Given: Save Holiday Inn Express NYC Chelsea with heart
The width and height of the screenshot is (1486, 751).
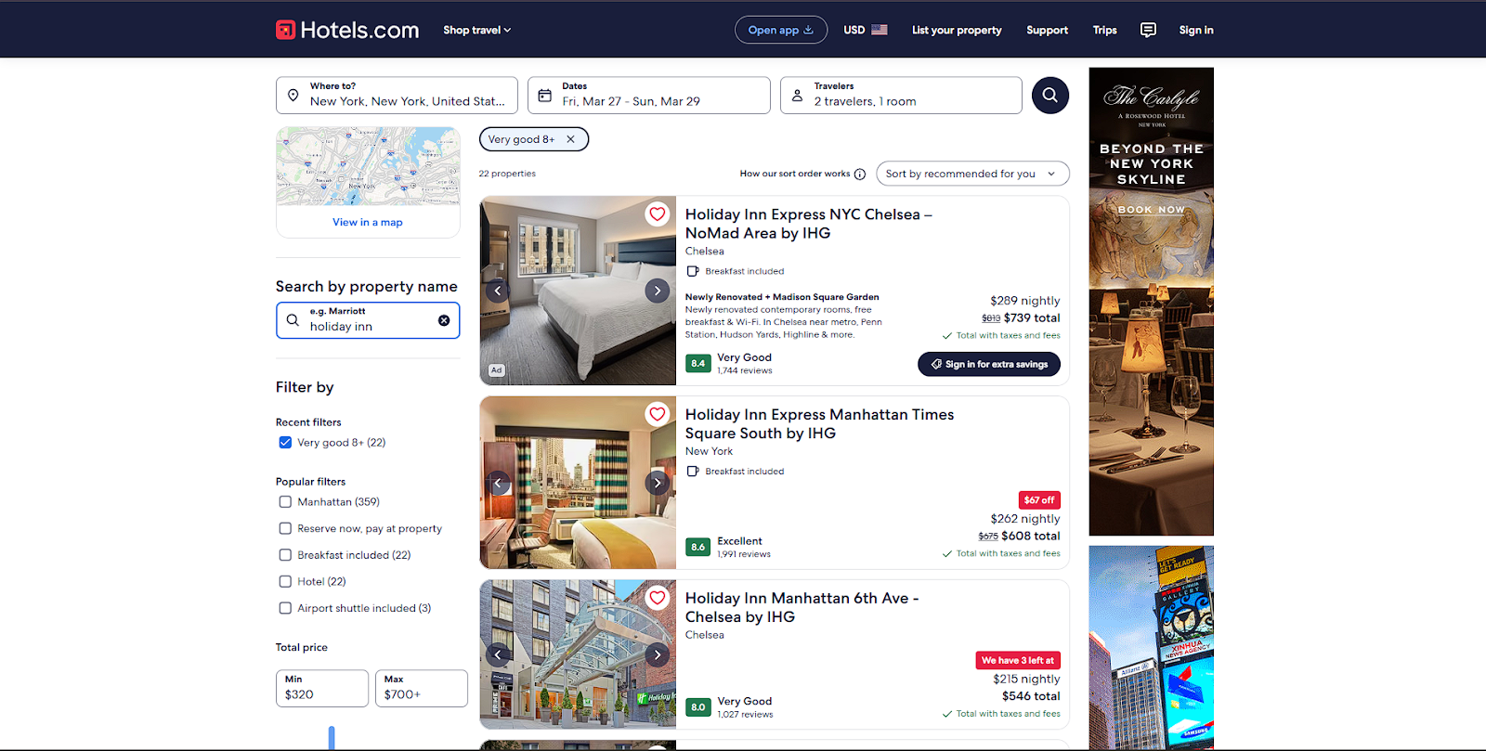Looking at the screenshot, I should pos(658,214).
